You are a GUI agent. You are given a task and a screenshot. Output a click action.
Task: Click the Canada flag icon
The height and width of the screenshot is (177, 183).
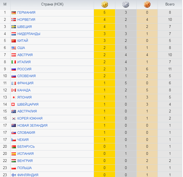pyautogui.click(x=14, y=90)
